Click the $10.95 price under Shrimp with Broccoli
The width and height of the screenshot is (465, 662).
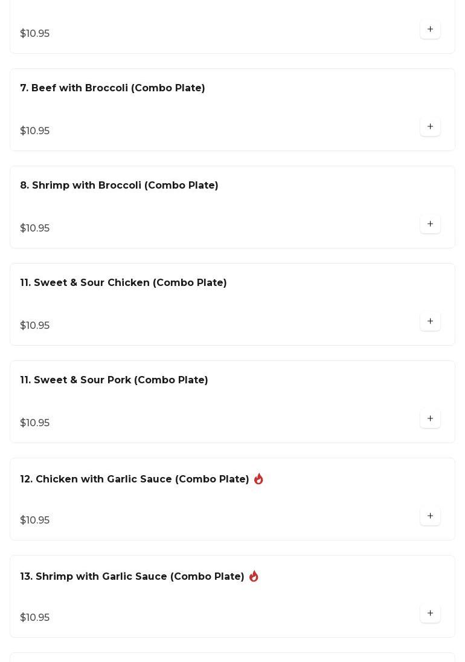[35, 228]
